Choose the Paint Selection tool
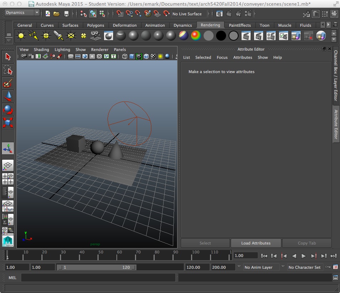Image resolution: width=340 pixels, height=293 pixels. pyautogui.click(x=8, y=83)
